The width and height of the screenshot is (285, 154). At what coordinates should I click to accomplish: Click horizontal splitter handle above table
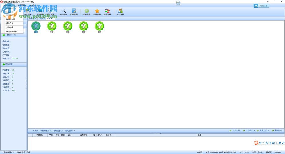156,133
